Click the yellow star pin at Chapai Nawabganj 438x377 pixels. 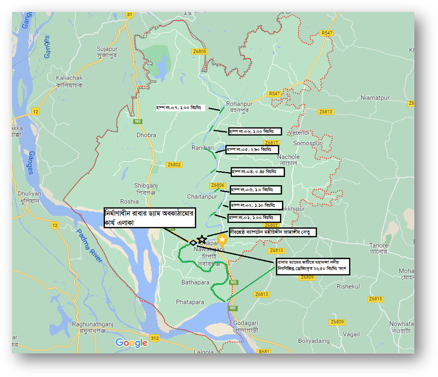click(222, 240)
